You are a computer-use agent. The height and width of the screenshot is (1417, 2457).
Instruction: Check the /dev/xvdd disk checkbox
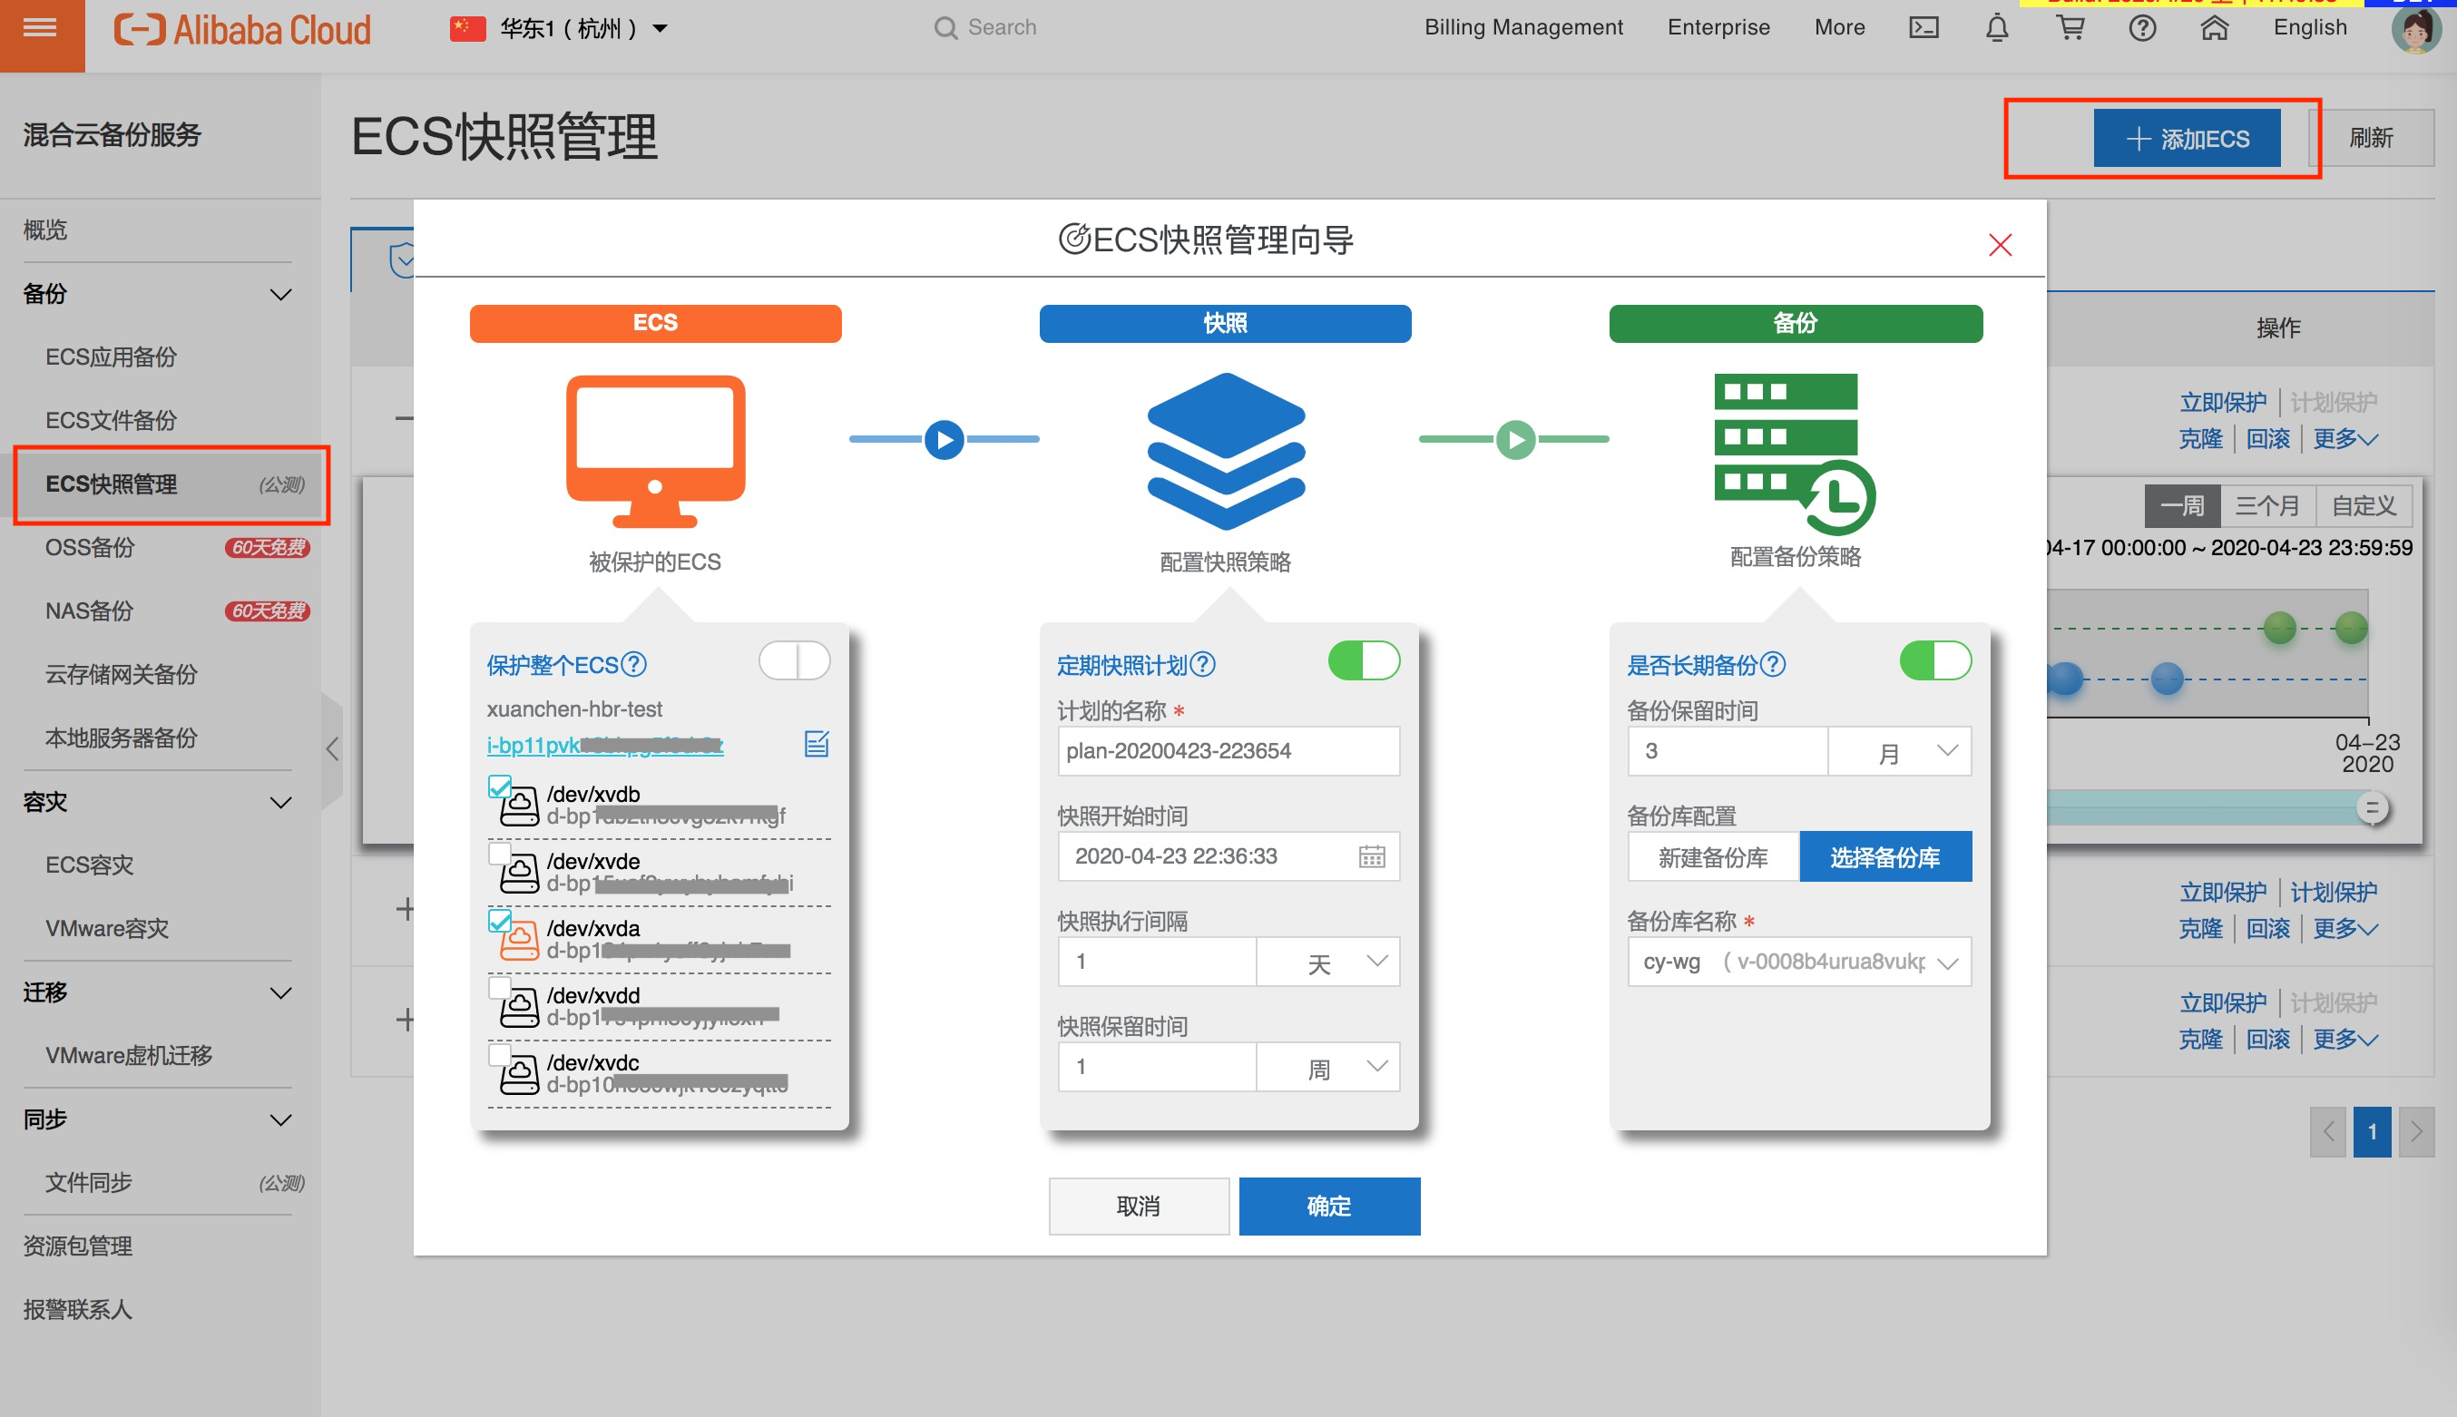pos(499,987)
